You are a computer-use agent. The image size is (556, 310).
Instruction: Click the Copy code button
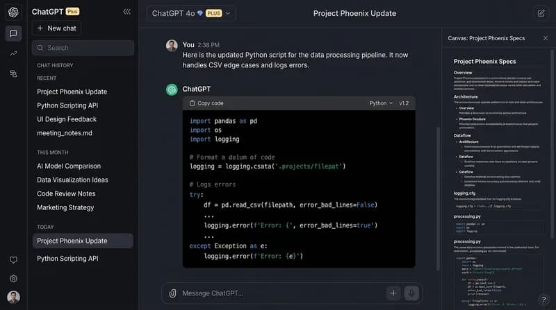tap(206, 103)
